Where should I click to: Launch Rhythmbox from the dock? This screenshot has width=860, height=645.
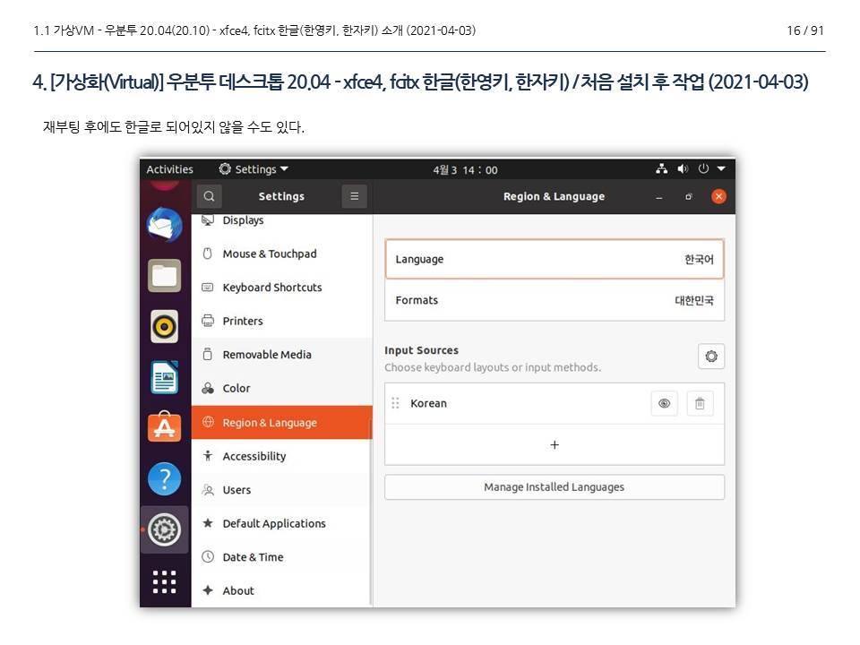(165, 326)
